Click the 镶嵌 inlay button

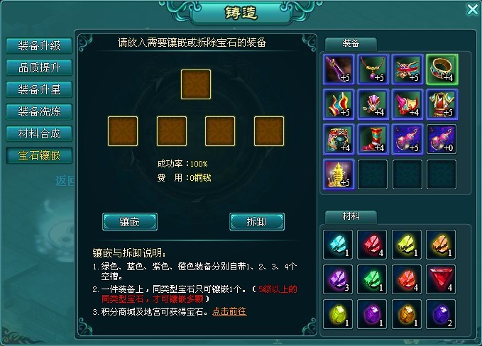[x=130, y=222]
